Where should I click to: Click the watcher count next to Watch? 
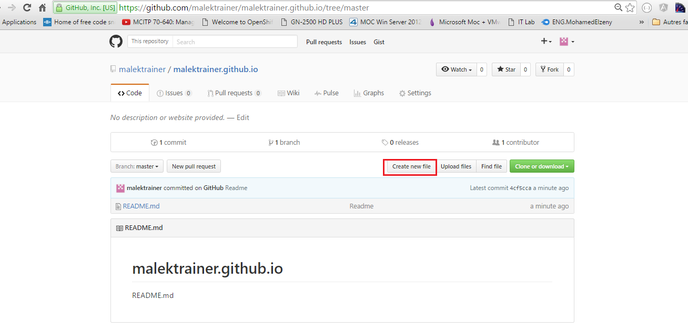coord(482,69)
